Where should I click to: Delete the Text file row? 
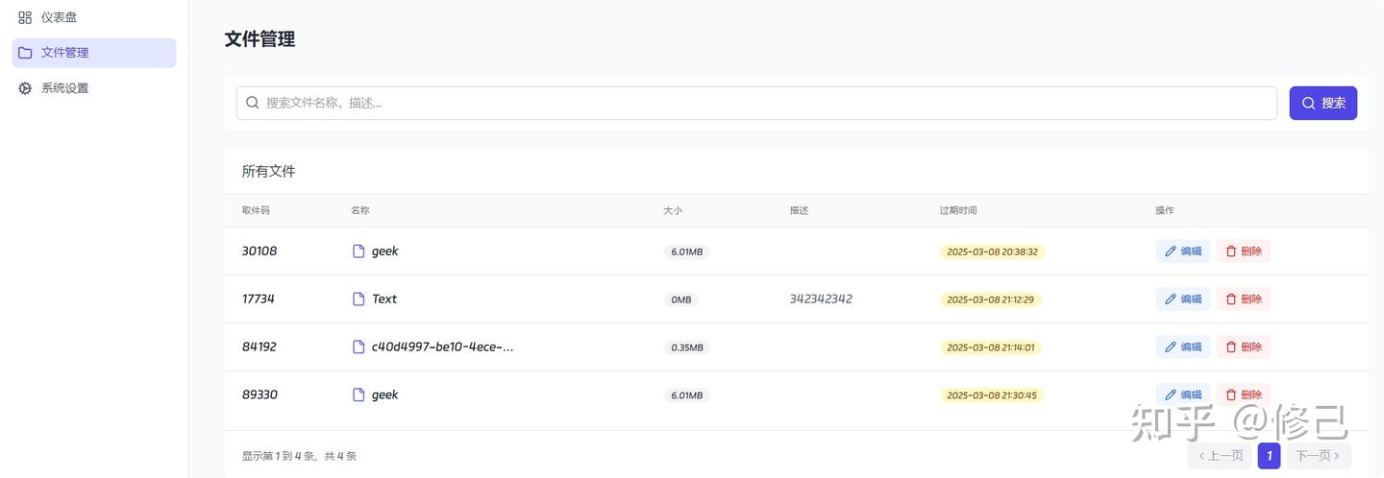click(1243, 299)
